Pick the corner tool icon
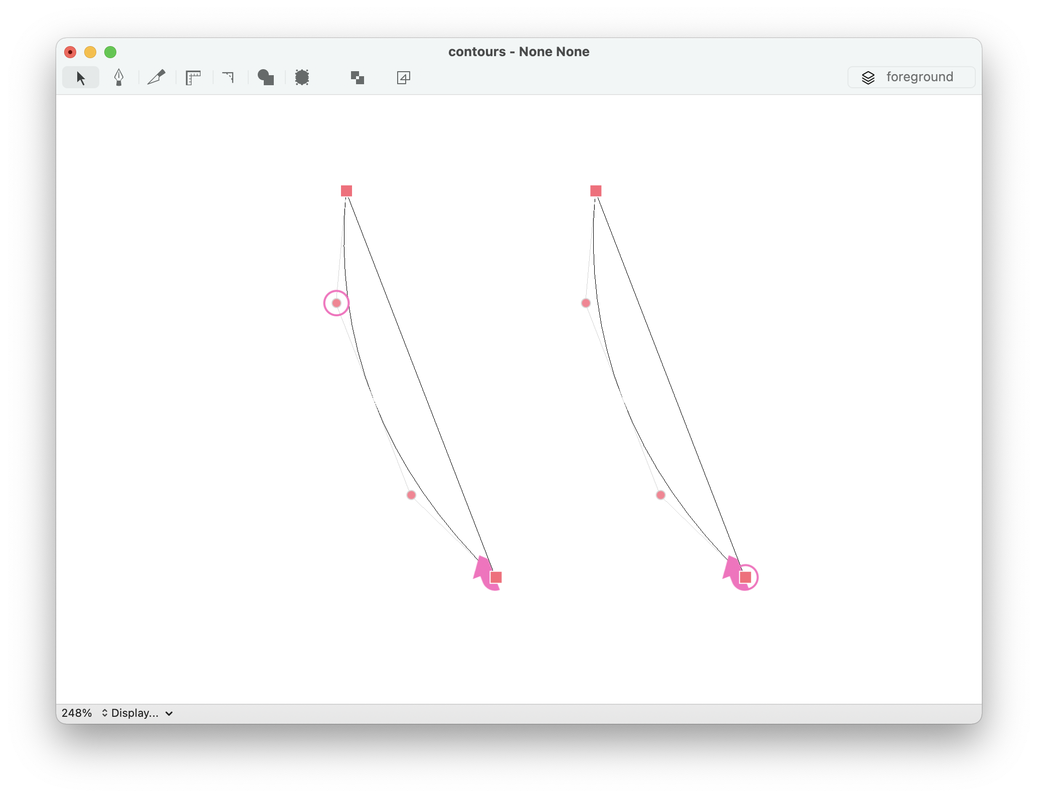 [x=229, y=78]
